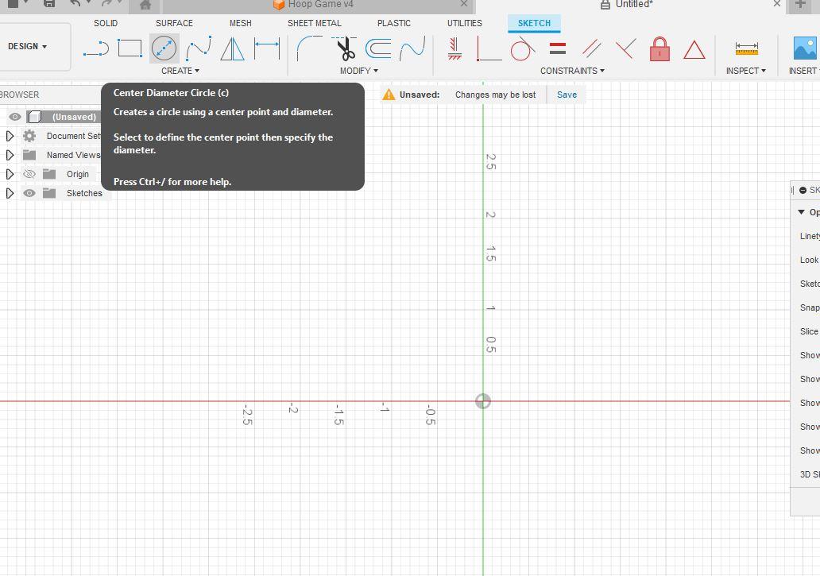Show the hidden Origin folder
Image resolution: width=820 pixels, height=576 pixels.
pyautogui.click(x=29, y=174)
